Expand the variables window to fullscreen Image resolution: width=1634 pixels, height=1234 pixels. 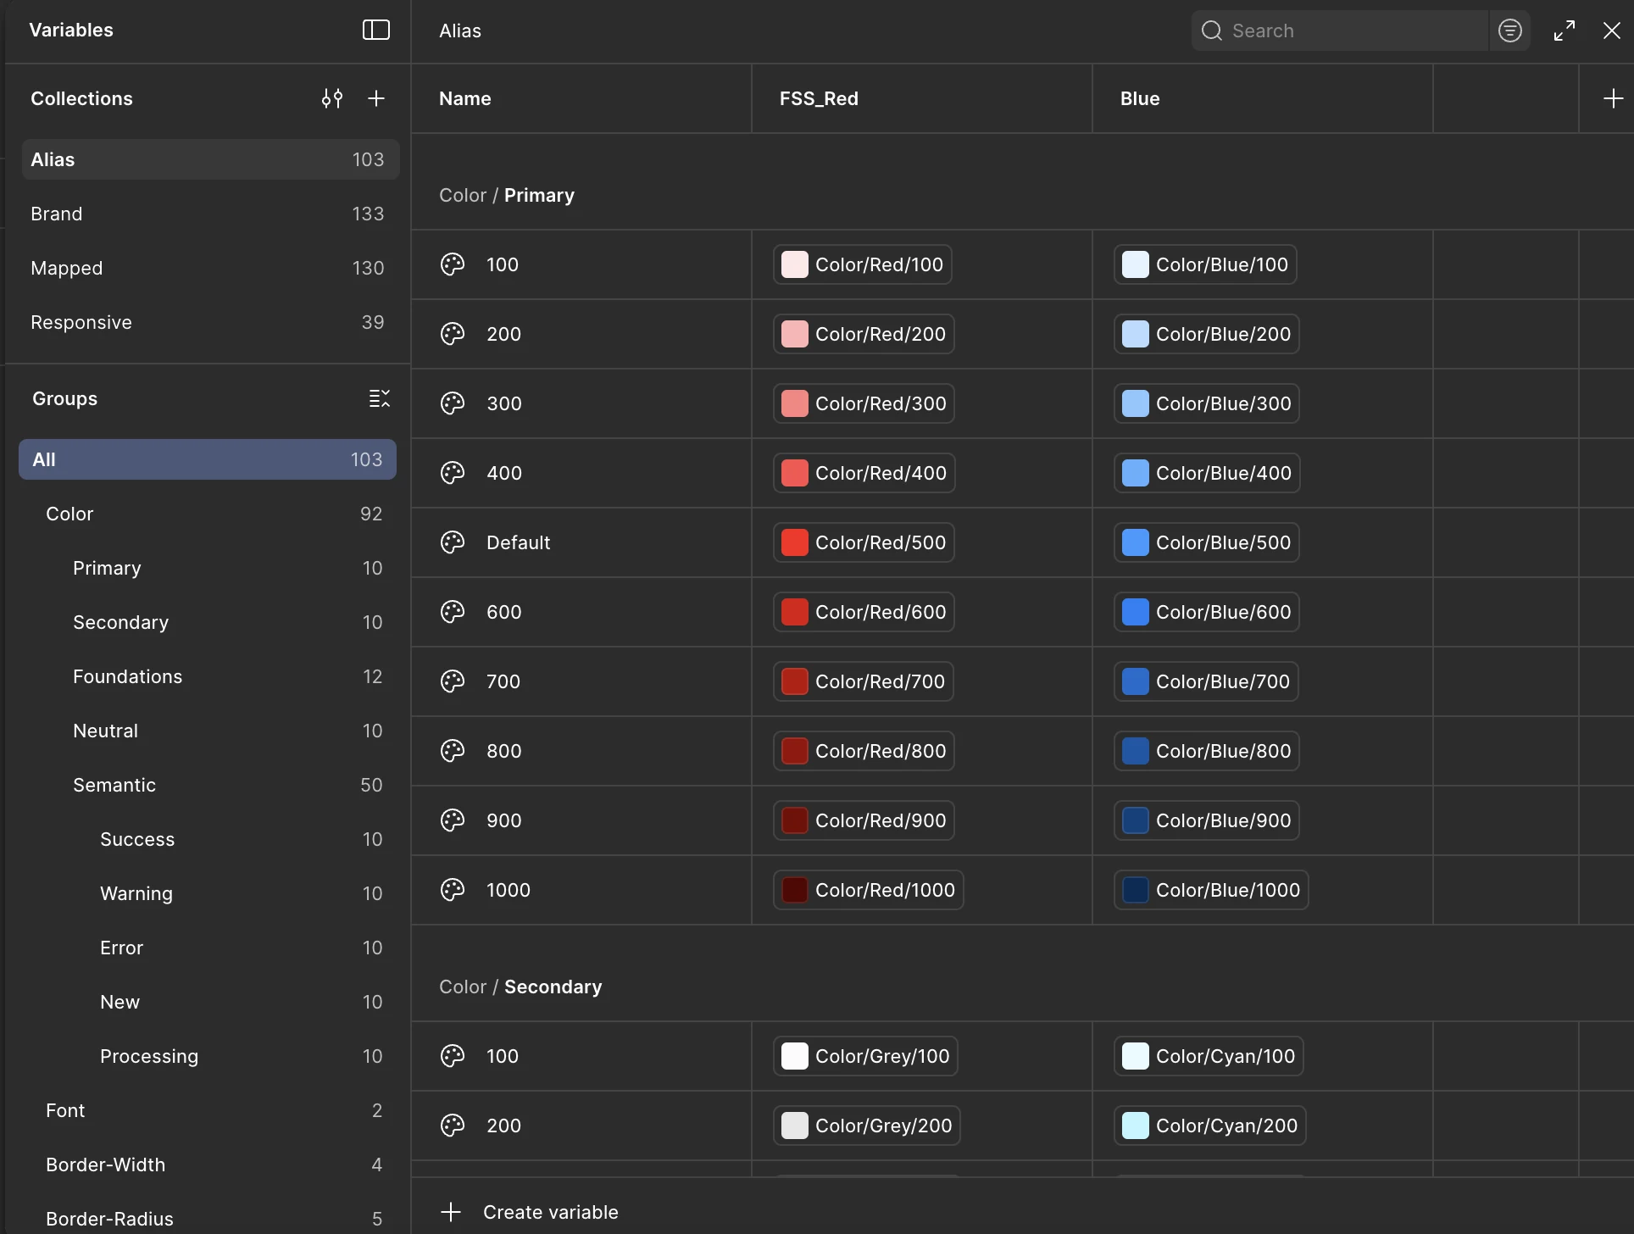1565,31
